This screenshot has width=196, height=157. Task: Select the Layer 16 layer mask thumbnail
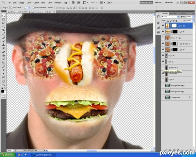pos(174,26)
